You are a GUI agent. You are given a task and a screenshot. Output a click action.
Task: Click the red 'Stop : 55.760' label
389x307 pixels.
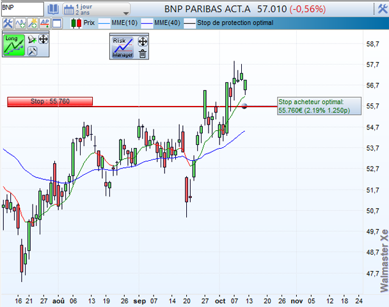50,101
